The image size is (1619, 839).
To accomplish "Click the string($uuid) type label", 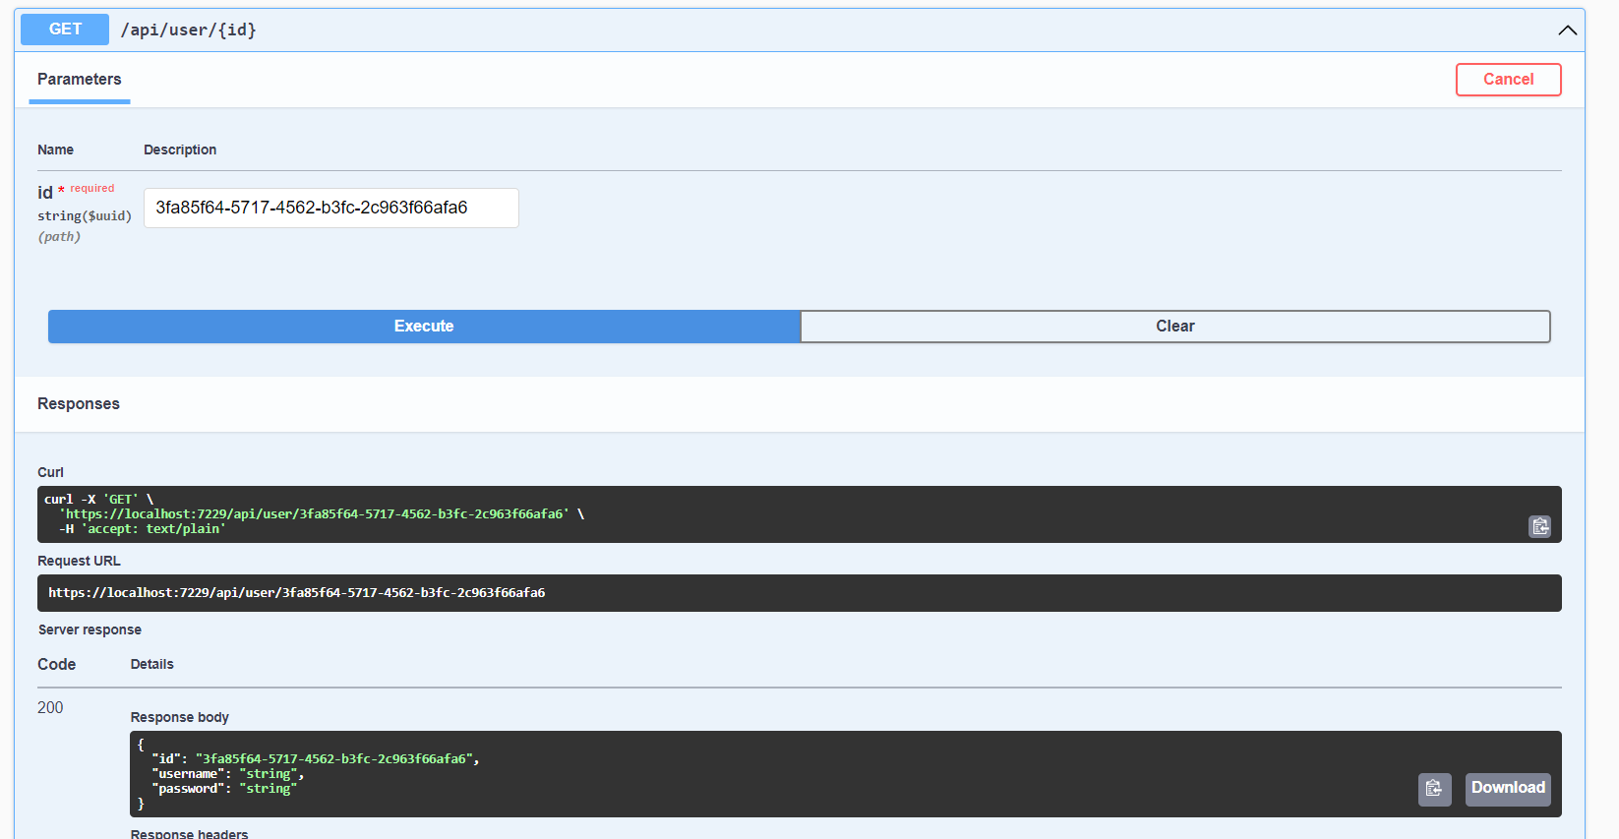I will click(85, 216).
